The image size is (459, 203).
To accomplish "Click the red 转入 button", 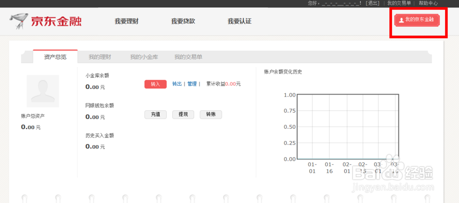I will [156, 84].
